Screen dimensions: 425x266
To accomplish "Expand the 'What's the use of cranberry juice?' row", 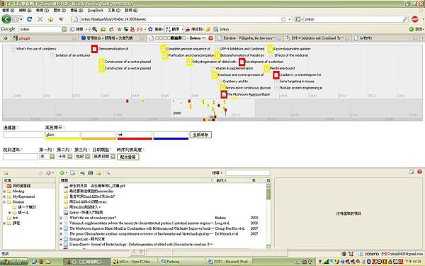I will pyautogui.click(x=61, y=218).
